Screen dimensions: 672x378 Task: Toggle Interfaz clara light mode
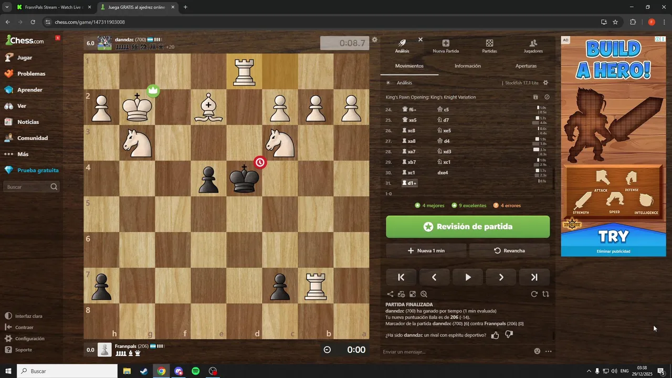[23, 316]
